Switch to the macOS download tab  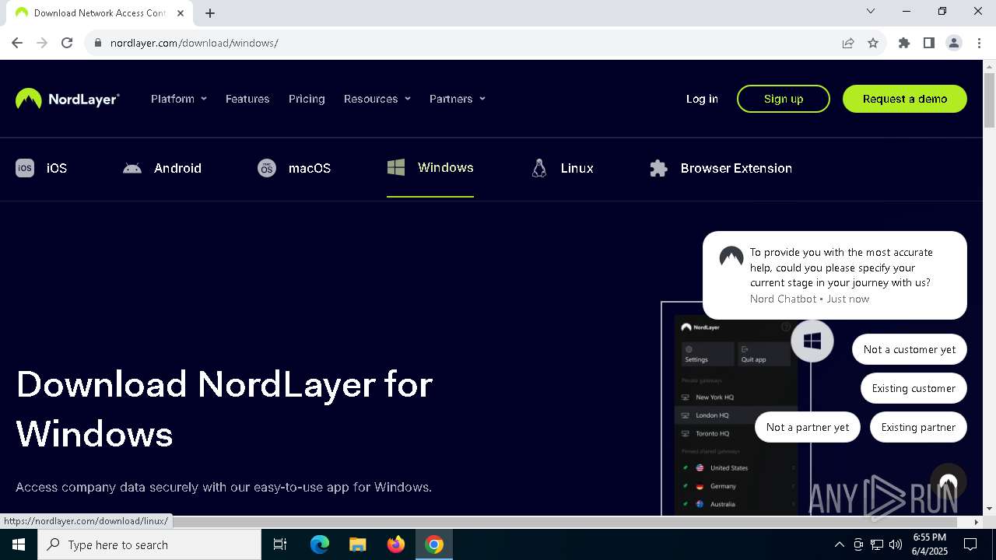pos(294,168)
